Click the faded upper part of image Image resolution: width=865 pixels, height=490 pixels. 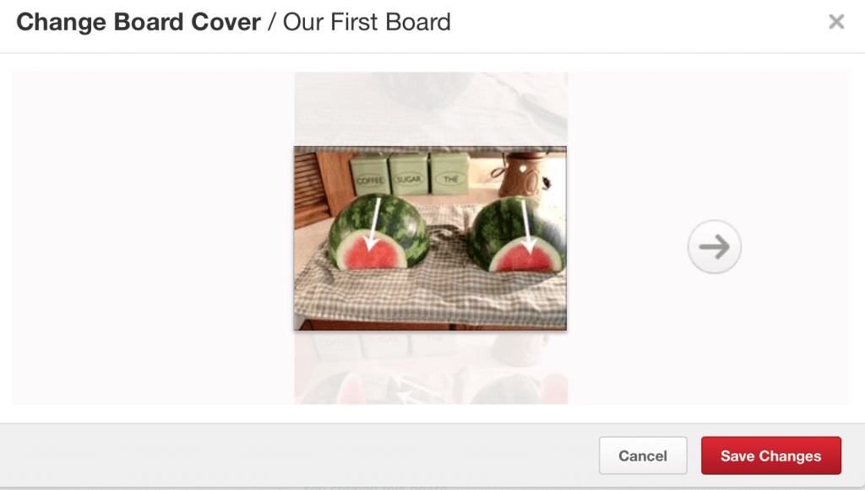tap(430, 109)
